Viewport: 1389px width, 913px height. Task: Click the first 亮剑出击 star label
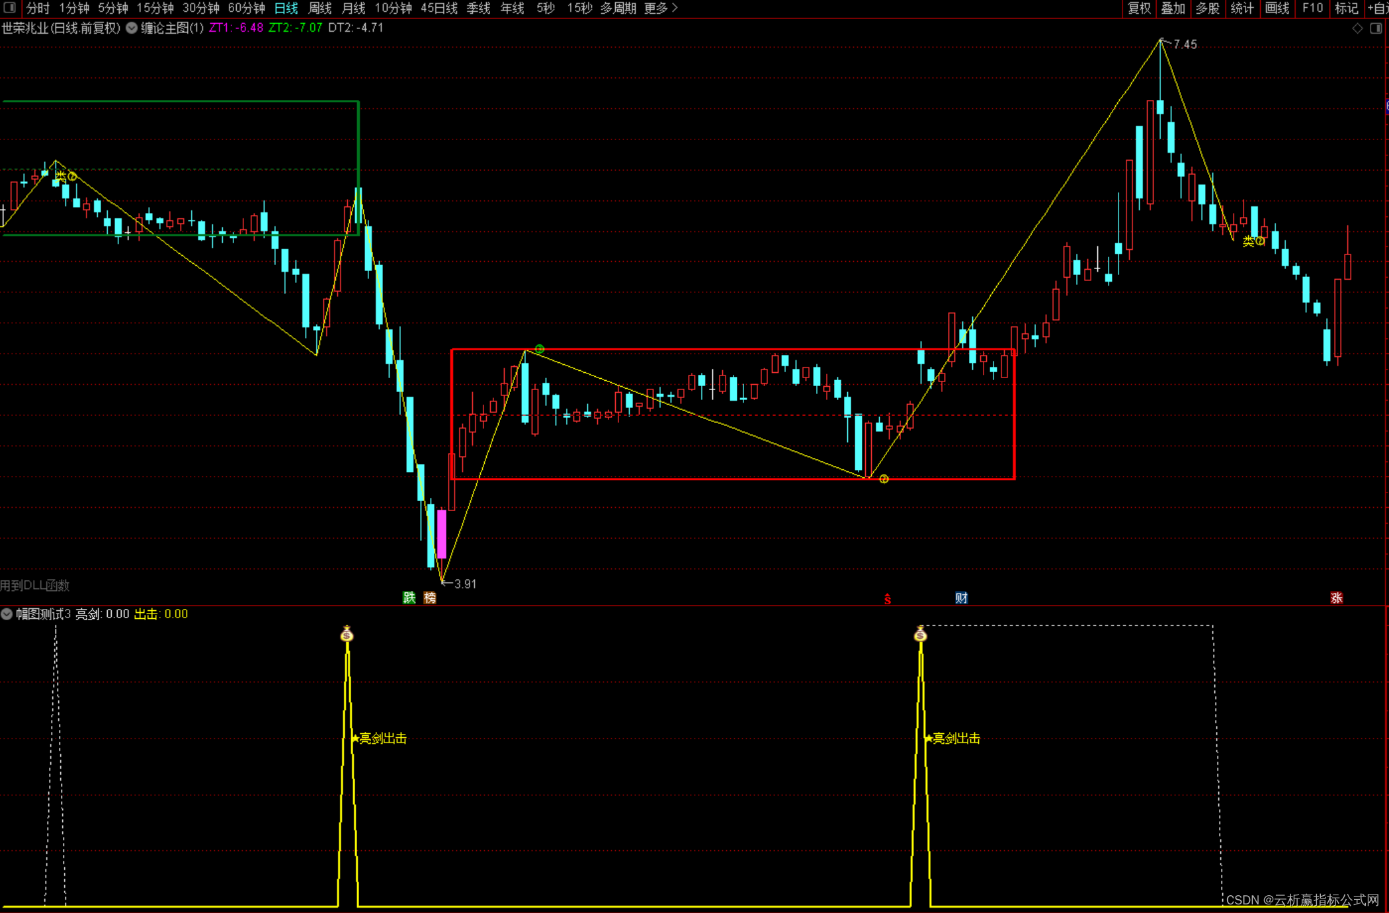pos(378,738)
